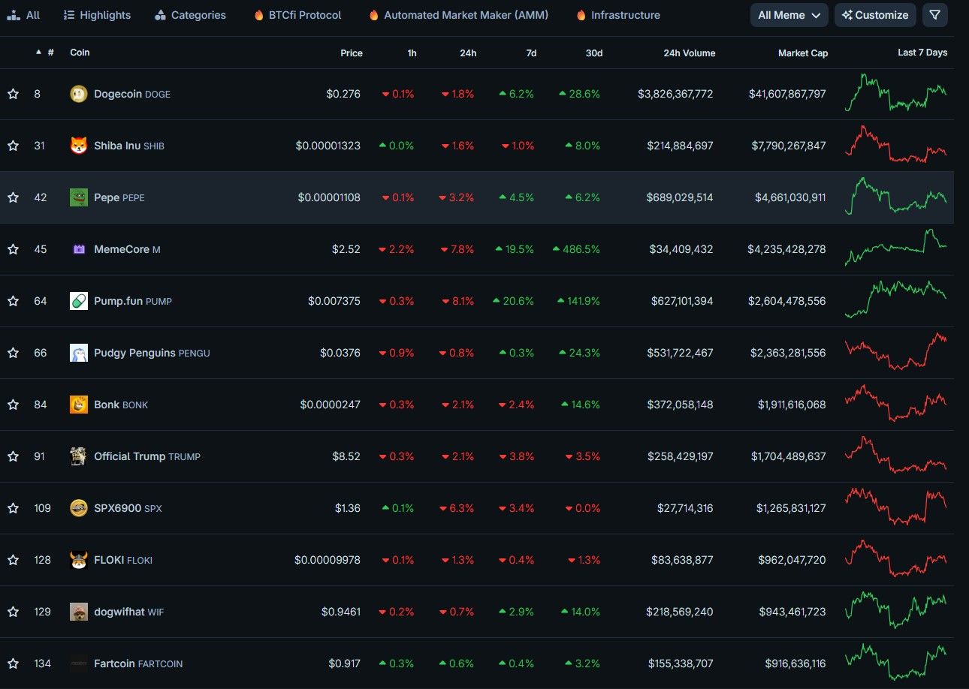969x689 pixels.
Task: Toggle the favorite star for Fartcoin
Action: 13,663
